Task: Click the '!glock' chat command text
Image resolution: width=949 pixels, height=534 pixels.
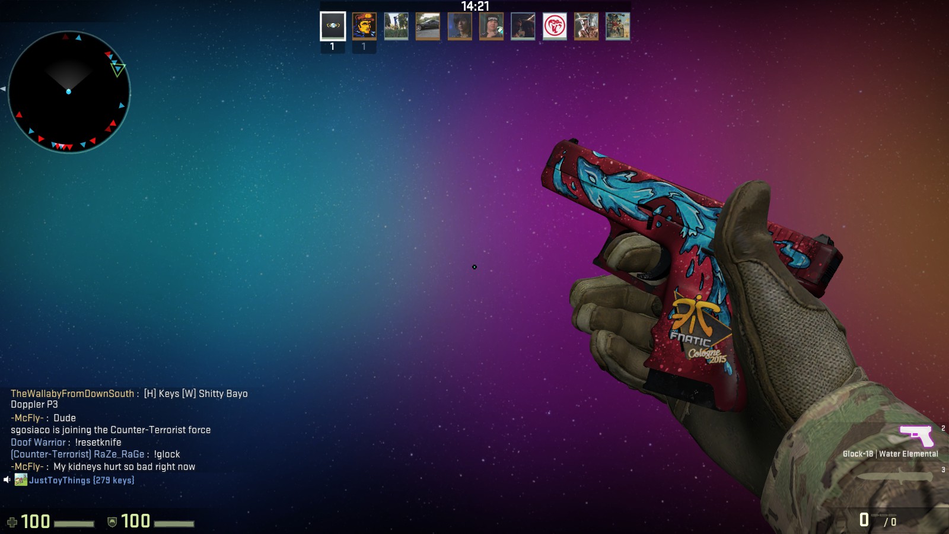Action: coord(167,454)
